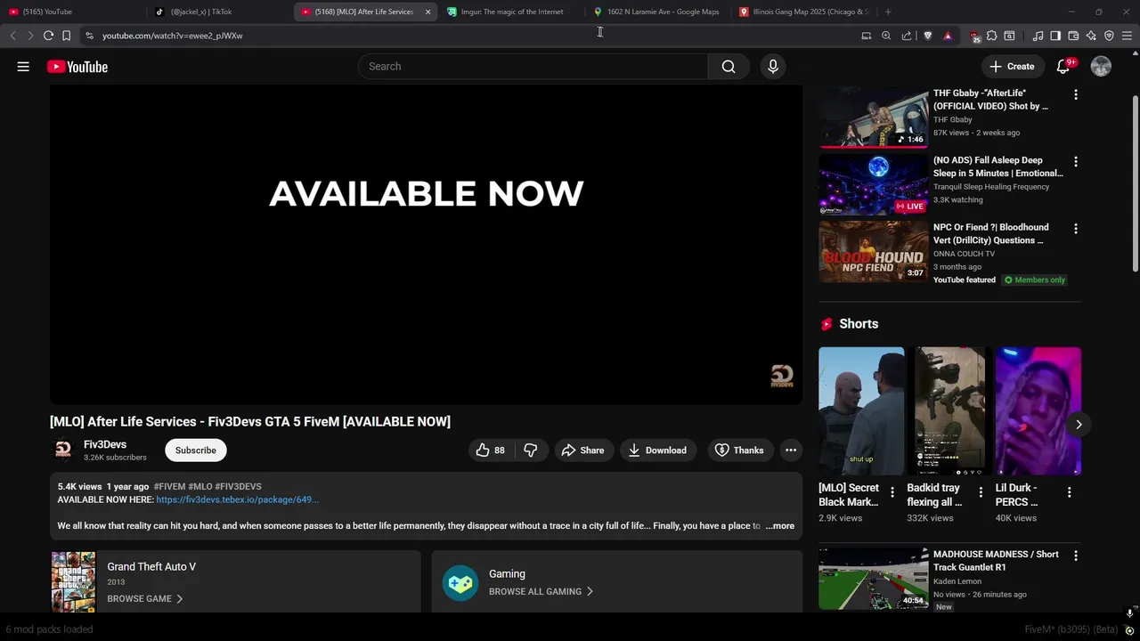Open the browser main menu
1140x641 pixels.
pos(1127,36)
